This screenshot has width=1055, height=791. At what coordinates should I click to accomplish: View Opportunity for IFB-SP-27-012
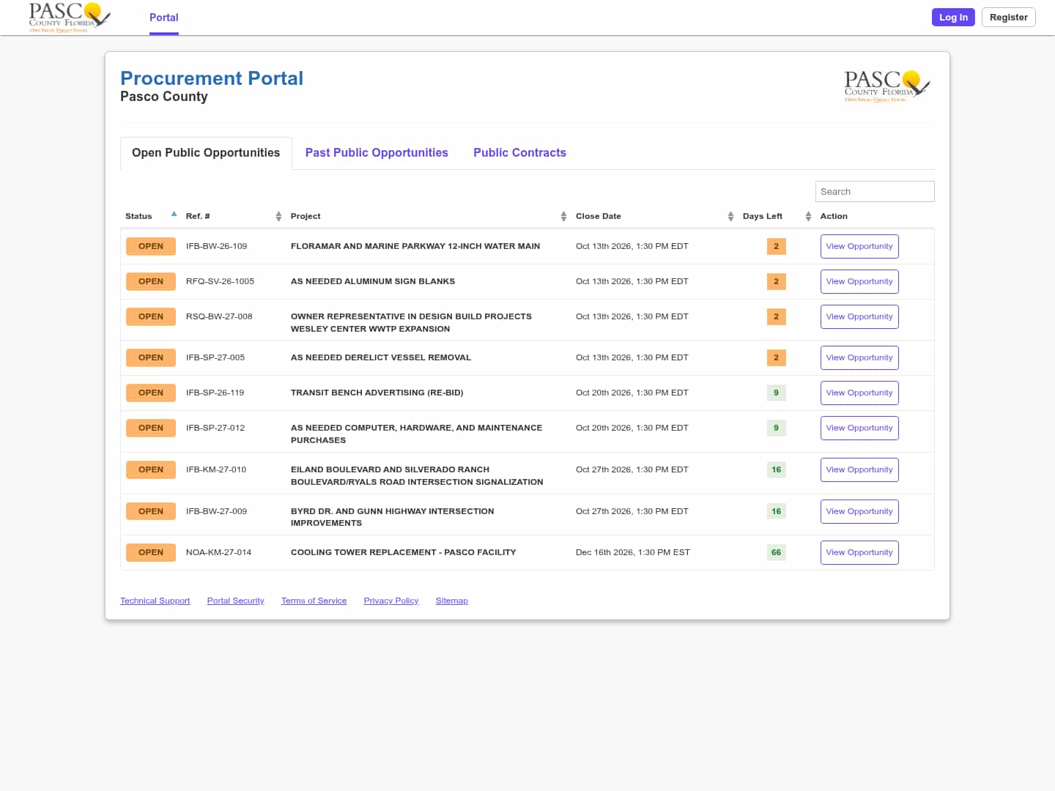pos(859,428)
